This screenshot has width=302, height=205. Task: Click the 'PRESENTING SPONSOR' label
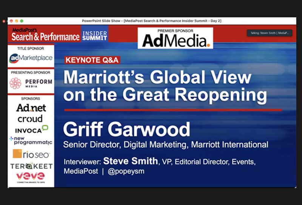point(31,72)
